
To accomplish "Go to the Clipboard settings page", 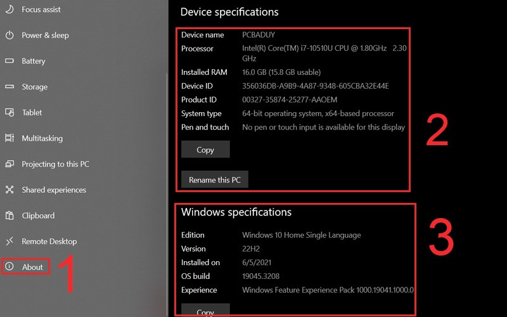I will coord(38,216).
